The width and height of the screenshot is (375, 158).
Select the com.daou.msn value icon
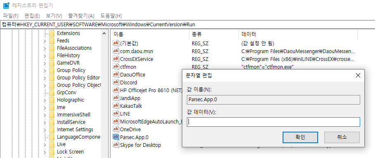coord(116,51)
